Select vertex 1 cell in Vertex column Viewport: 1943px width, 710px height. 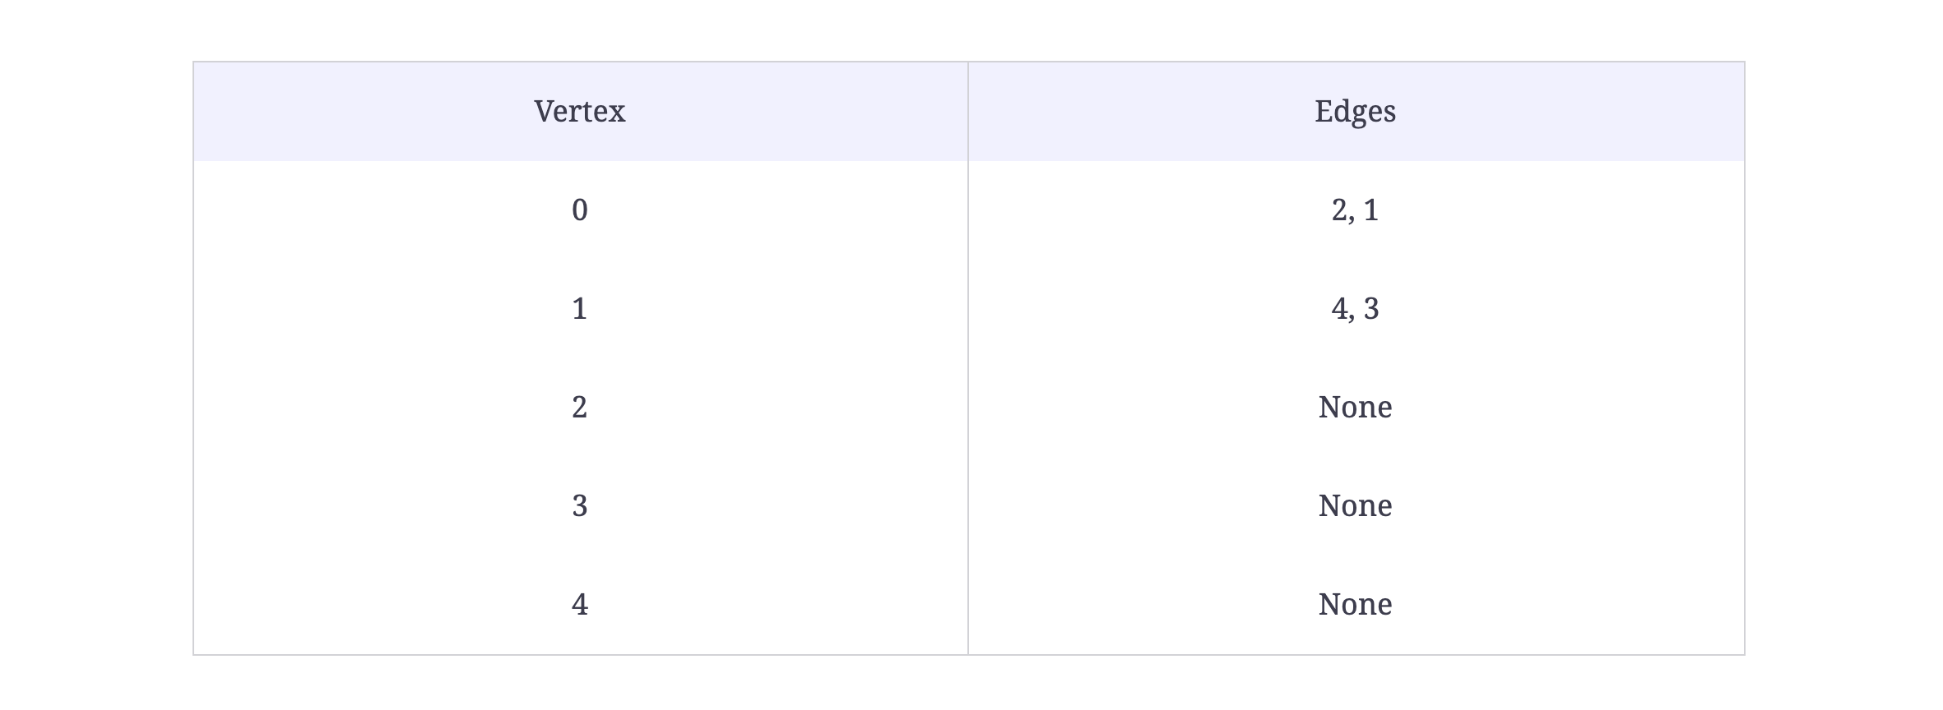click(580, 309)
